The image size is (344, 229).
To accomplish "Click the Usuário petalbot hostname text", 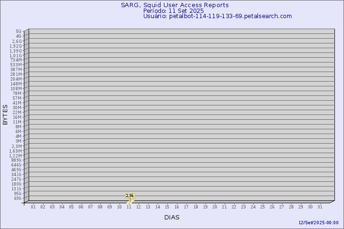I will (217, 16).
